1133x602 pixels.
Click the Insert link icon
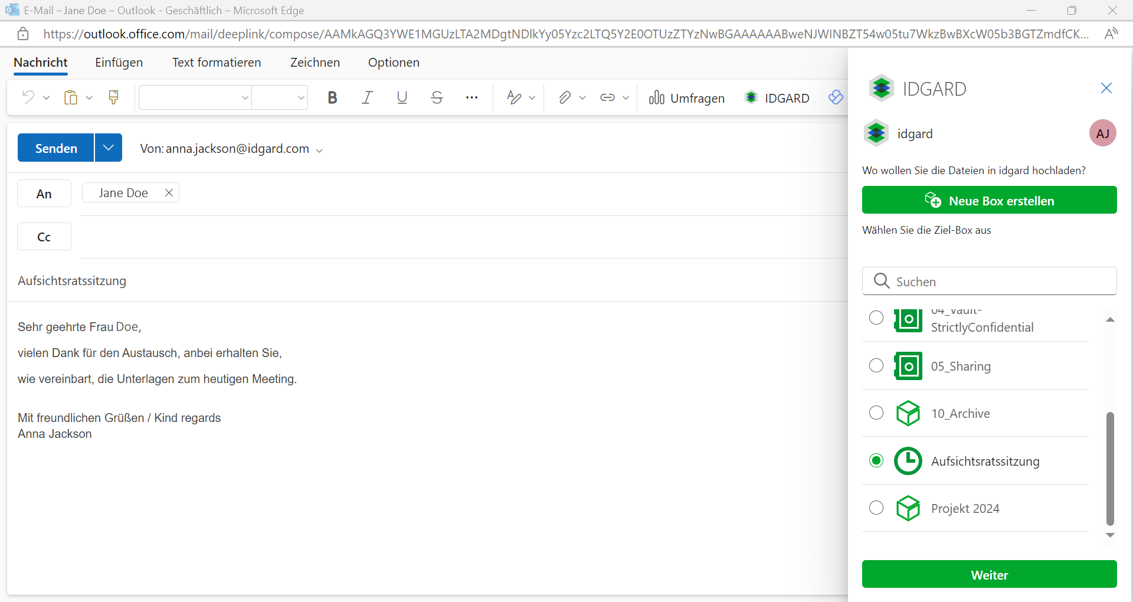click(x=607, y=97)
